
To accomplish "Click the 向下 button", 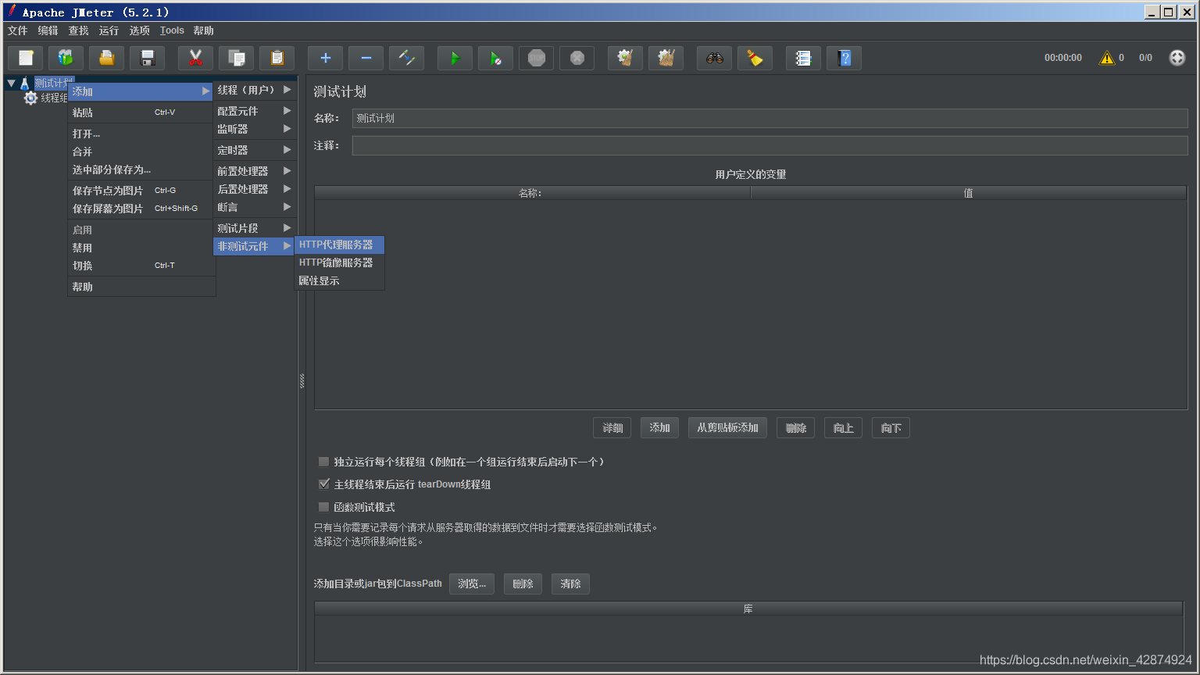I will 891,428.
